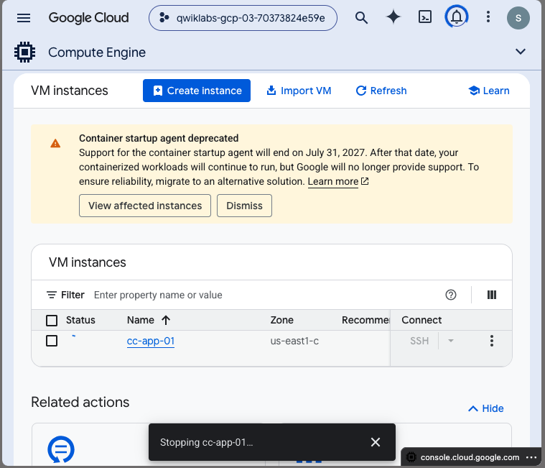Click the Related actions card icon
Screen dimensions: 545x468
(61, 449)
